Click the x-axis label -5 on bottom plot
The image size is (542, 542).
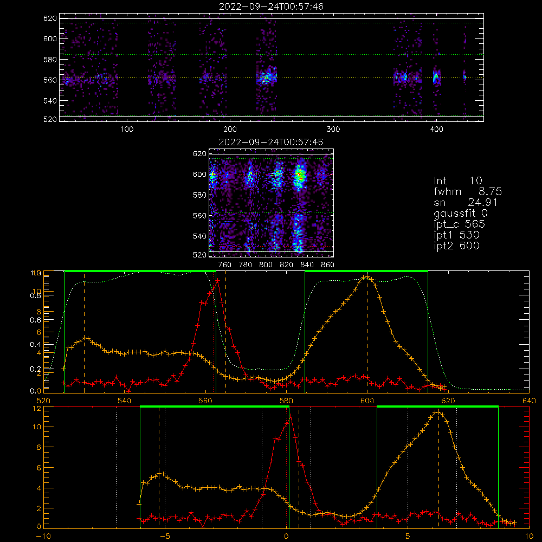pyautogui.click(x=165, y=536)
